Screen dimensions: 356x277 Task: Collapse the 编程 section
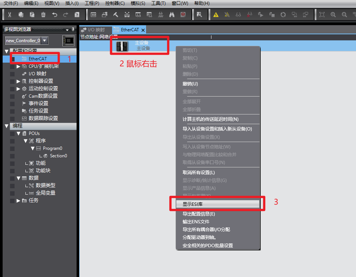point(7,126)
